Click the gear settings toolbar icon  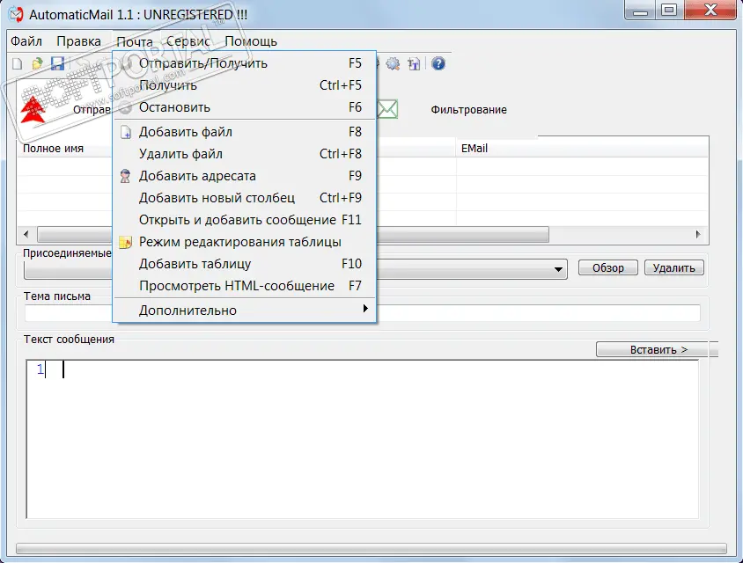click(393, 63)
